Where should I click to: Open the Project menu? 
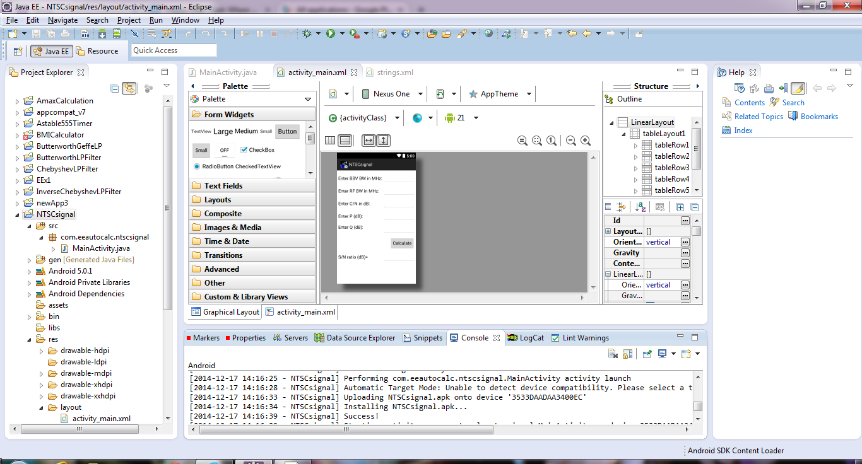[129, 20]
